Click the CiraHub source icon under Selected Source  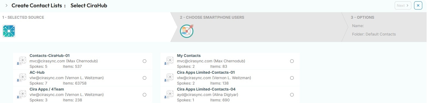9,31
